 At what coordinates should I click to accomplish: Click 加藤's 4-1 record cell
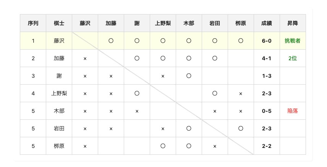tap(267, 58)
